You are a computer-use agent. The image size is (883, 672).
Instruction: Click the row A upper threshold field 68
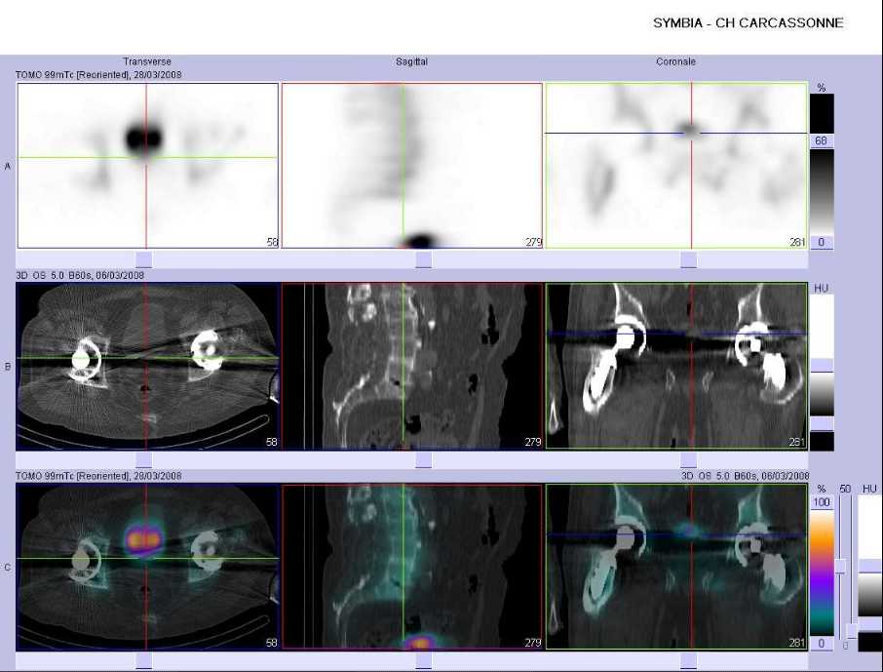pyautogui.click(x=822, y=141)
